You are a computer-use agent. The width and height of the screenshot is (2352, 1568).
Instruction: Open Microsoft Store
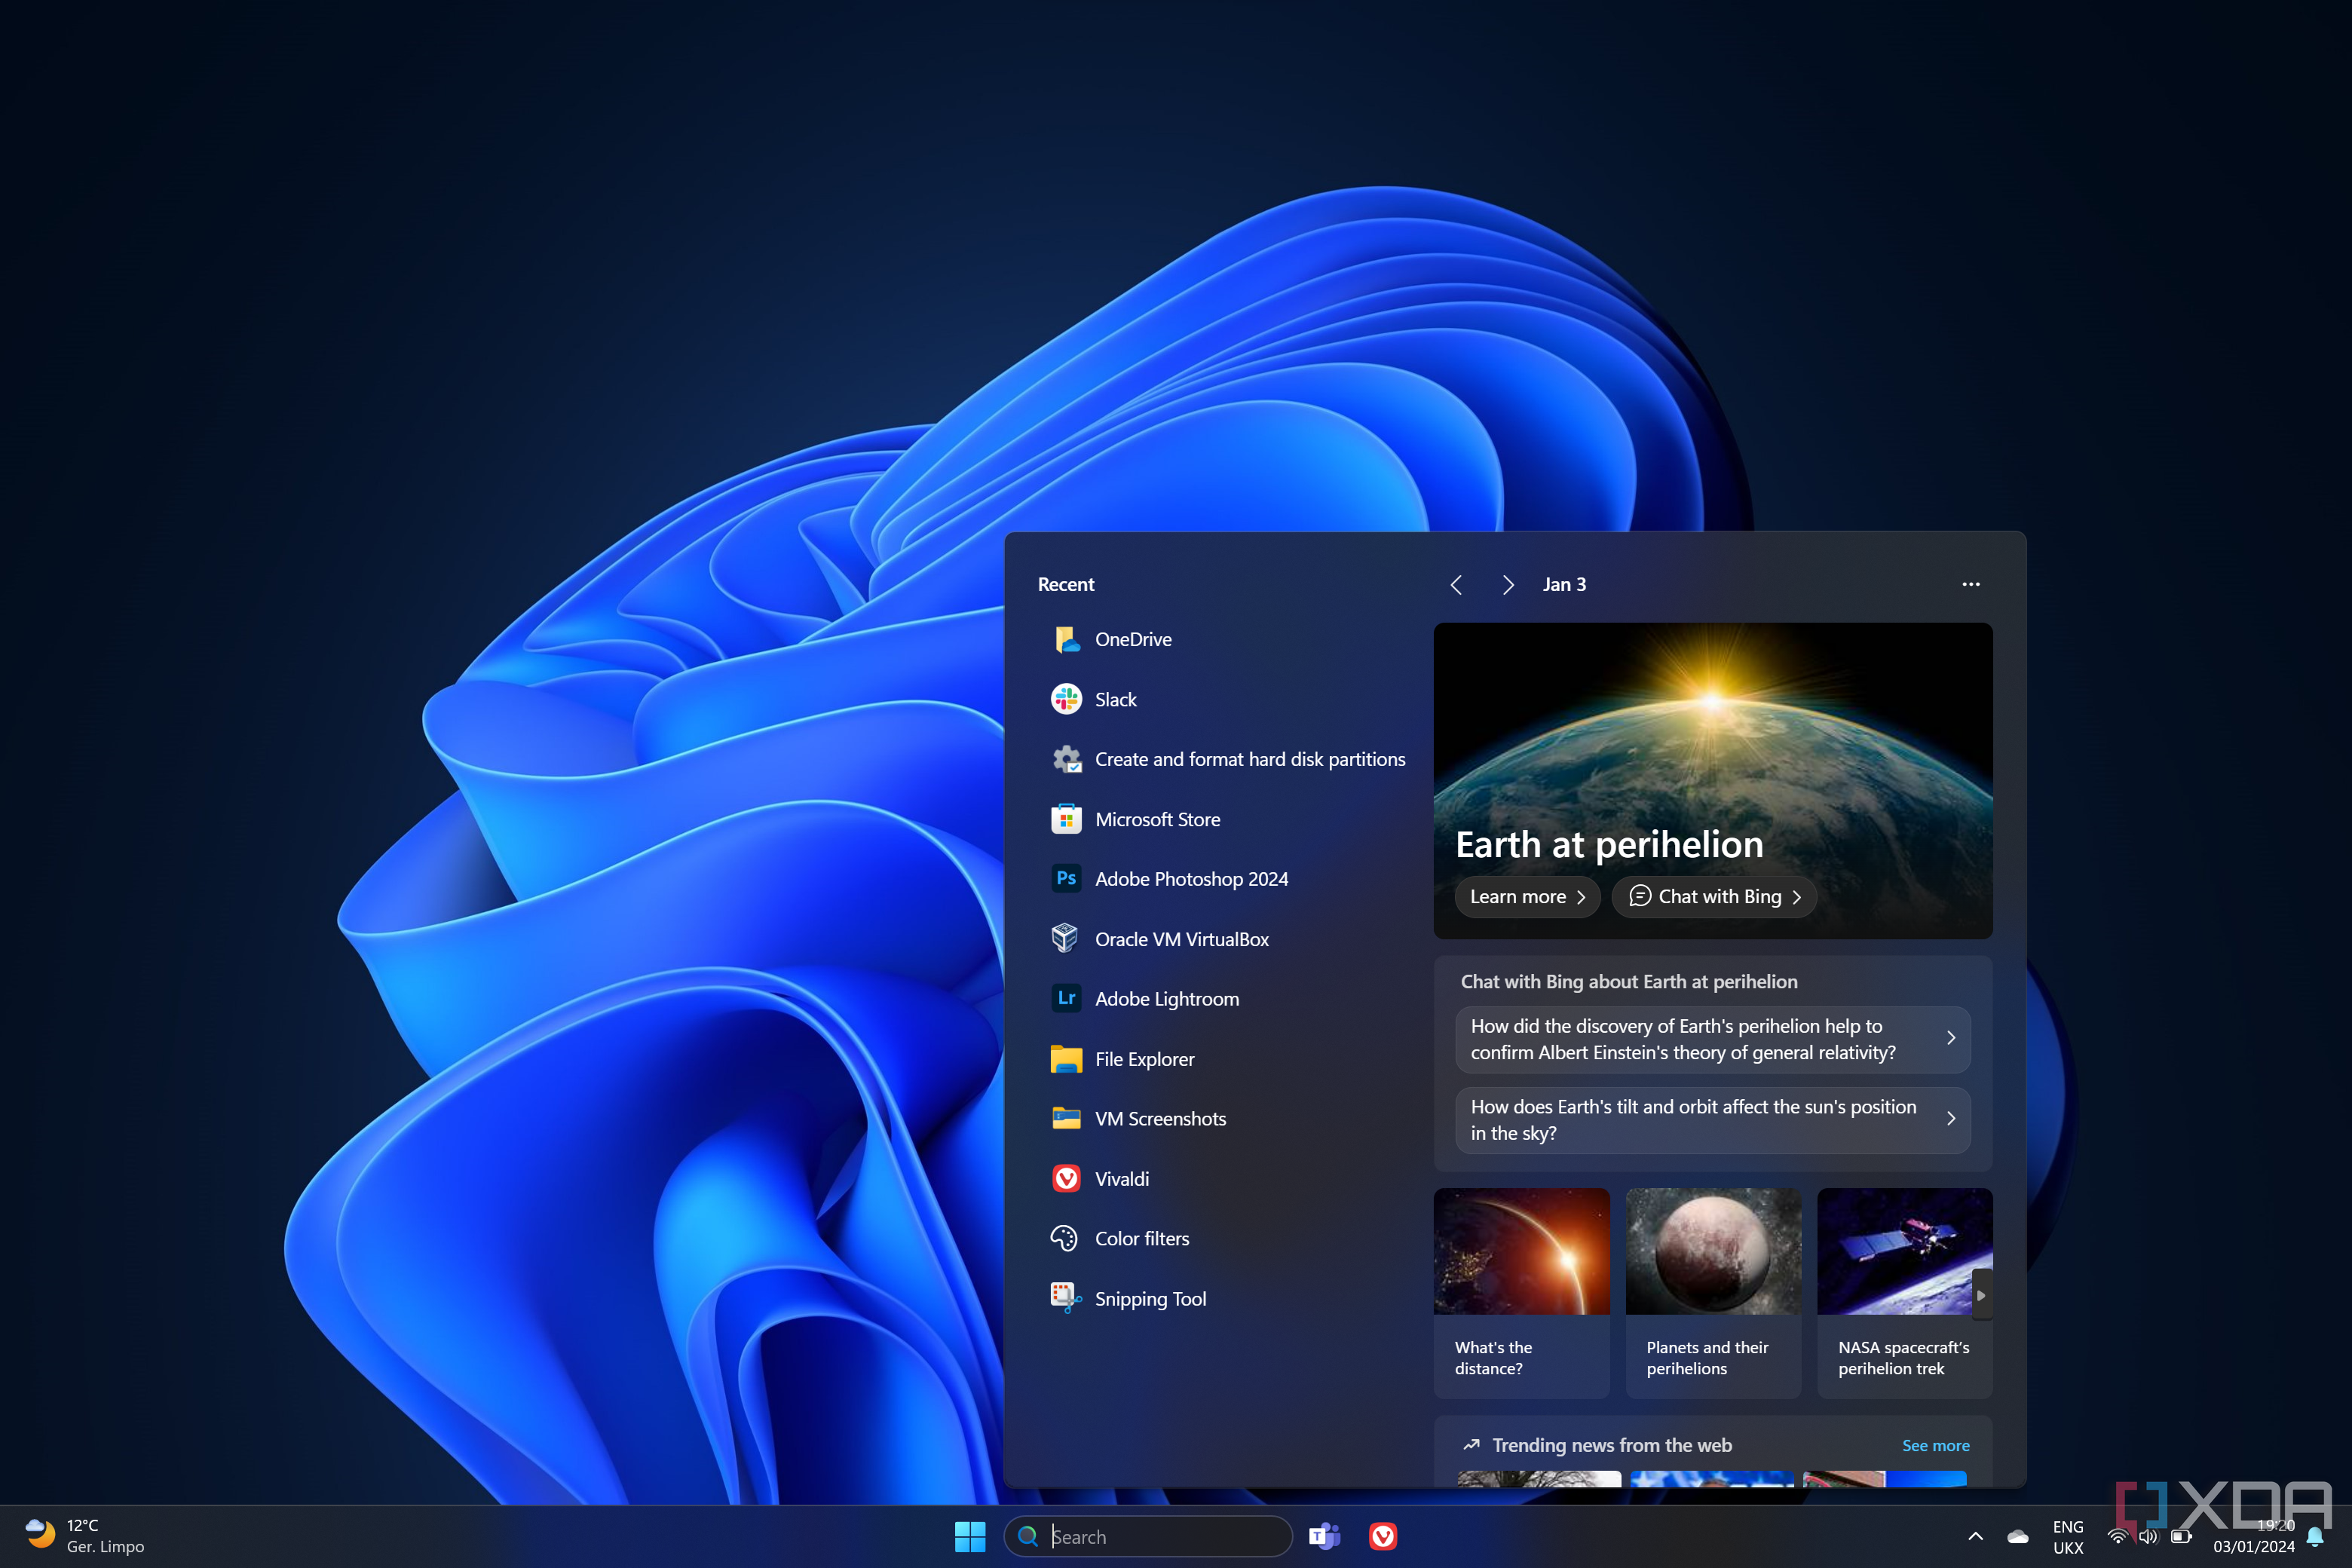pos(1153,819)
